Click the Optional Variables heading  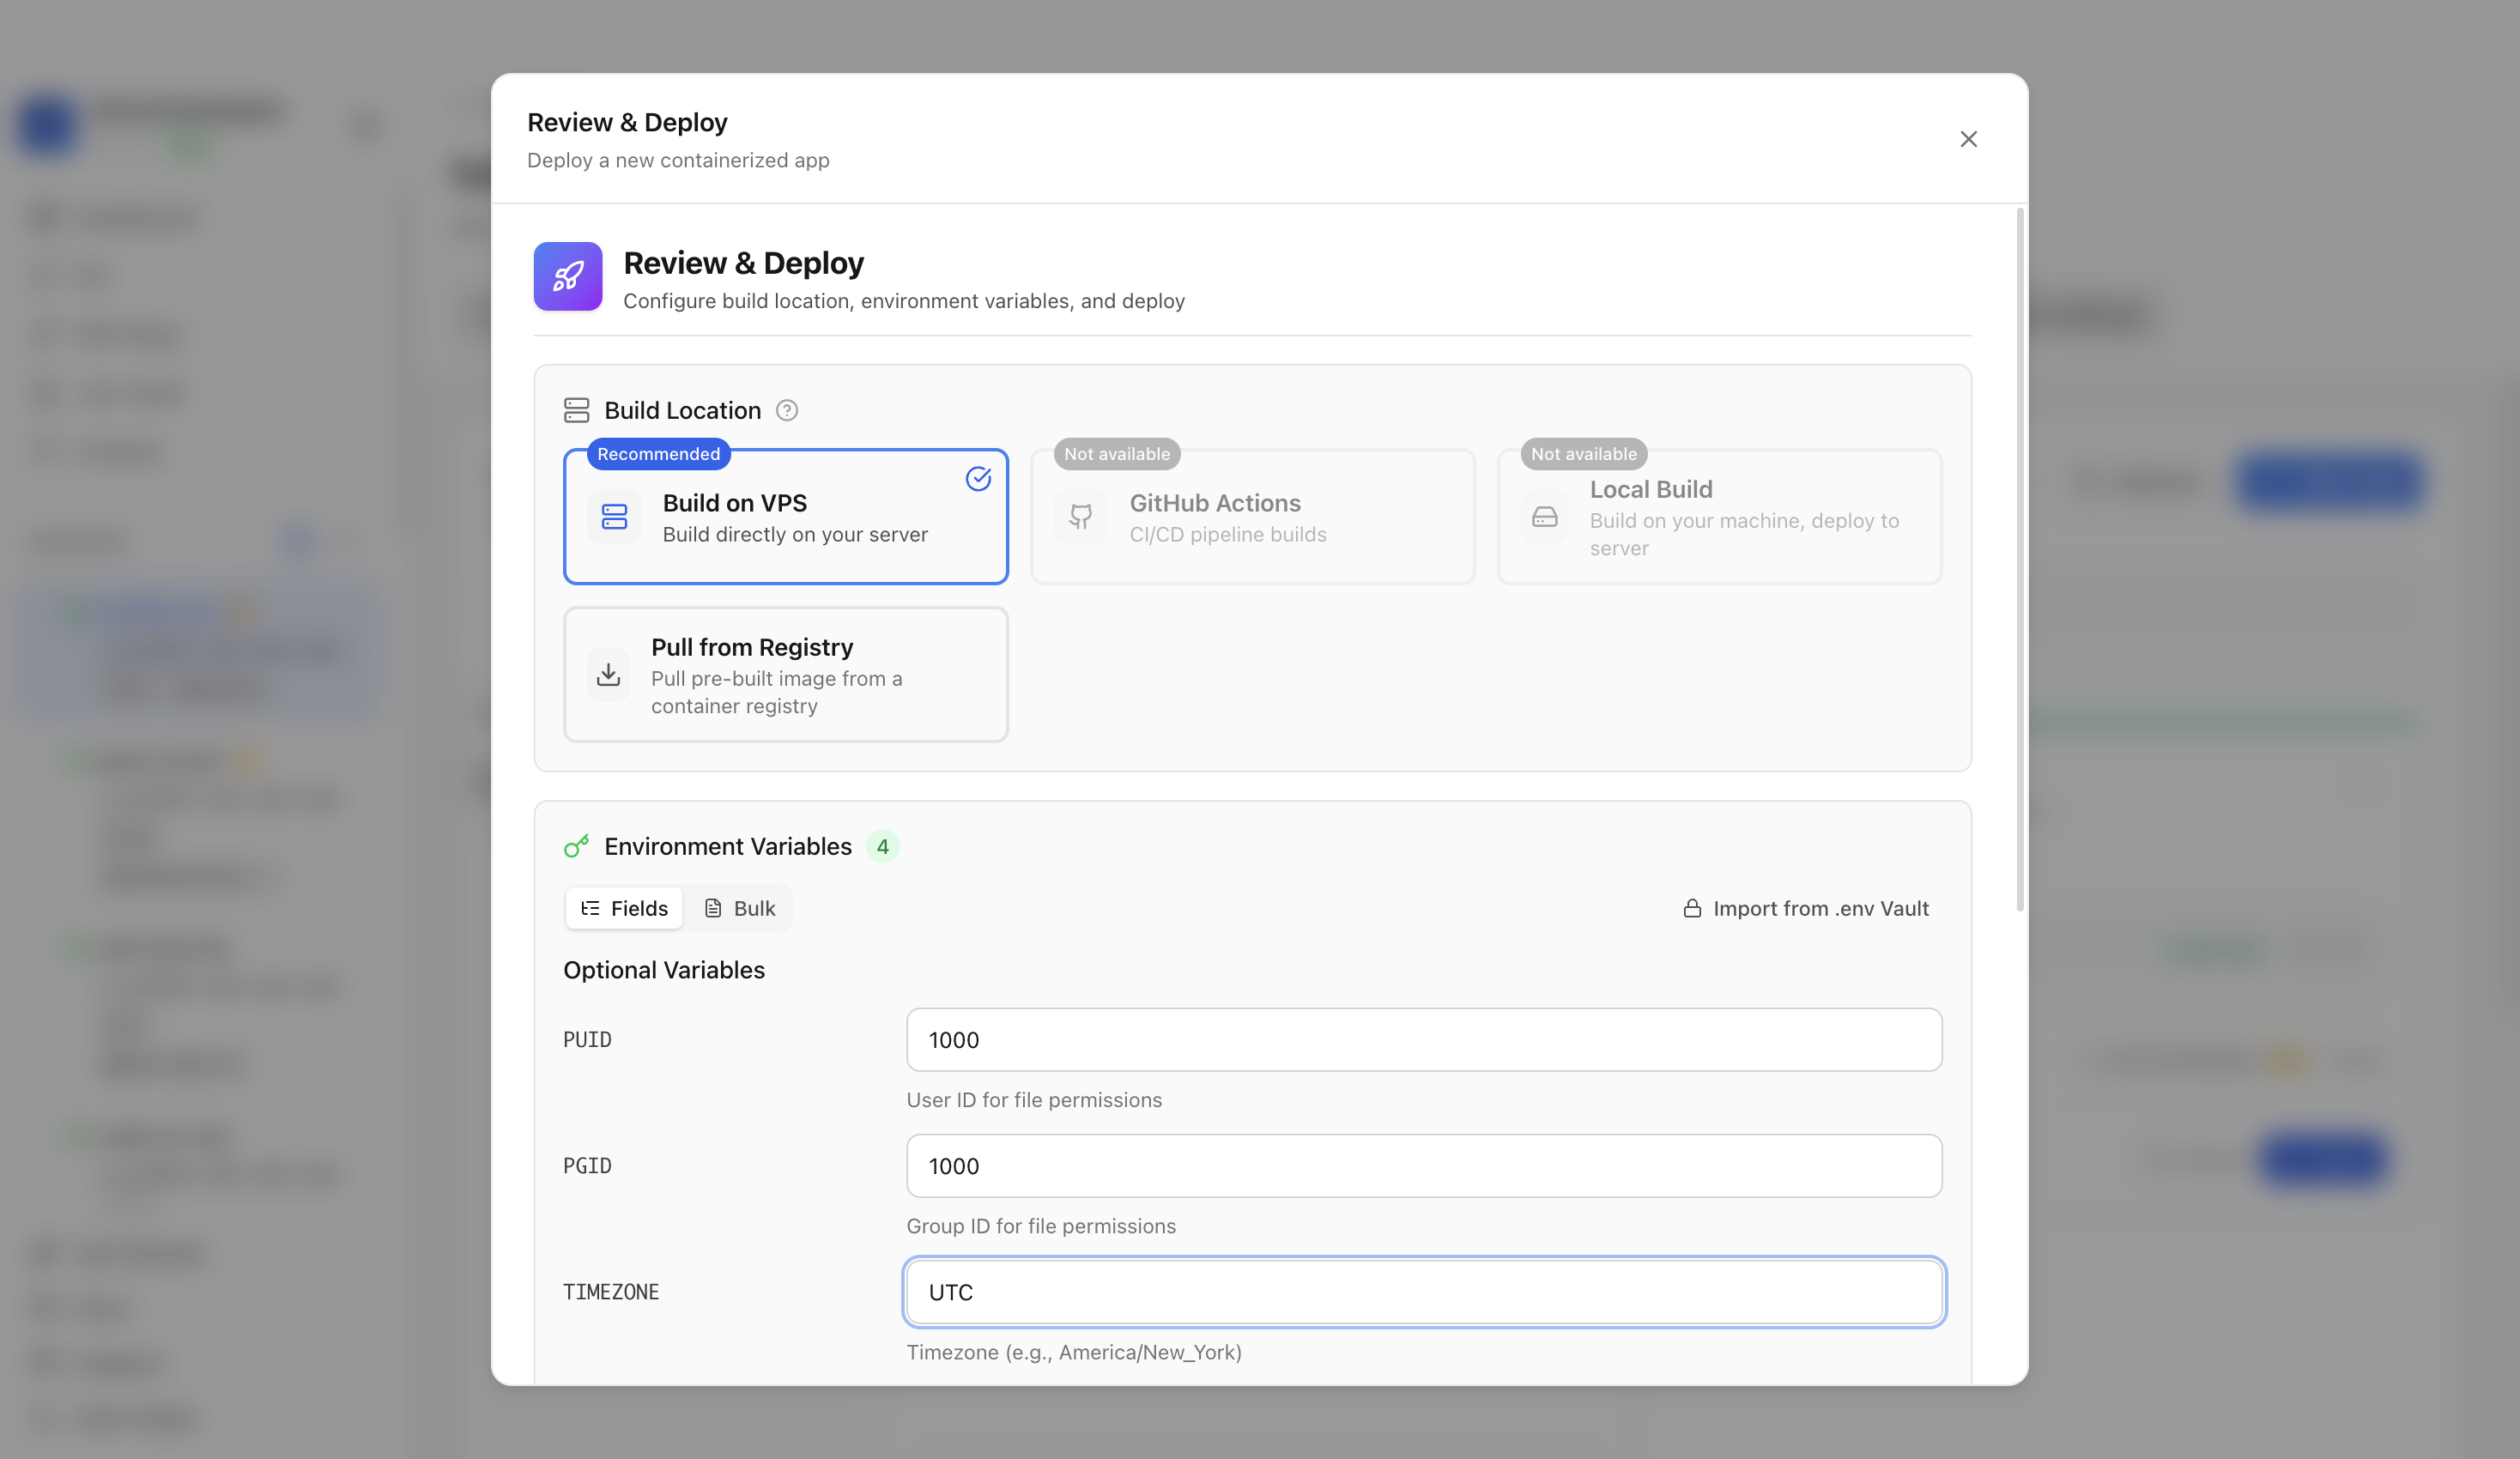tap(664, 970)
